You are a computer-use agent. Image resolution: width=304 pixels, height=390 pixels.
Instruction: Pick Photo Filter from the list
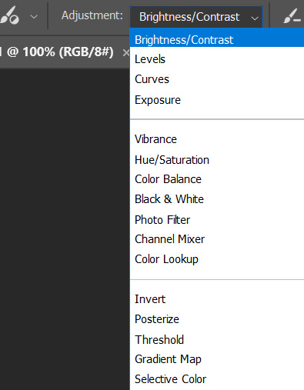tap(217, 220)
